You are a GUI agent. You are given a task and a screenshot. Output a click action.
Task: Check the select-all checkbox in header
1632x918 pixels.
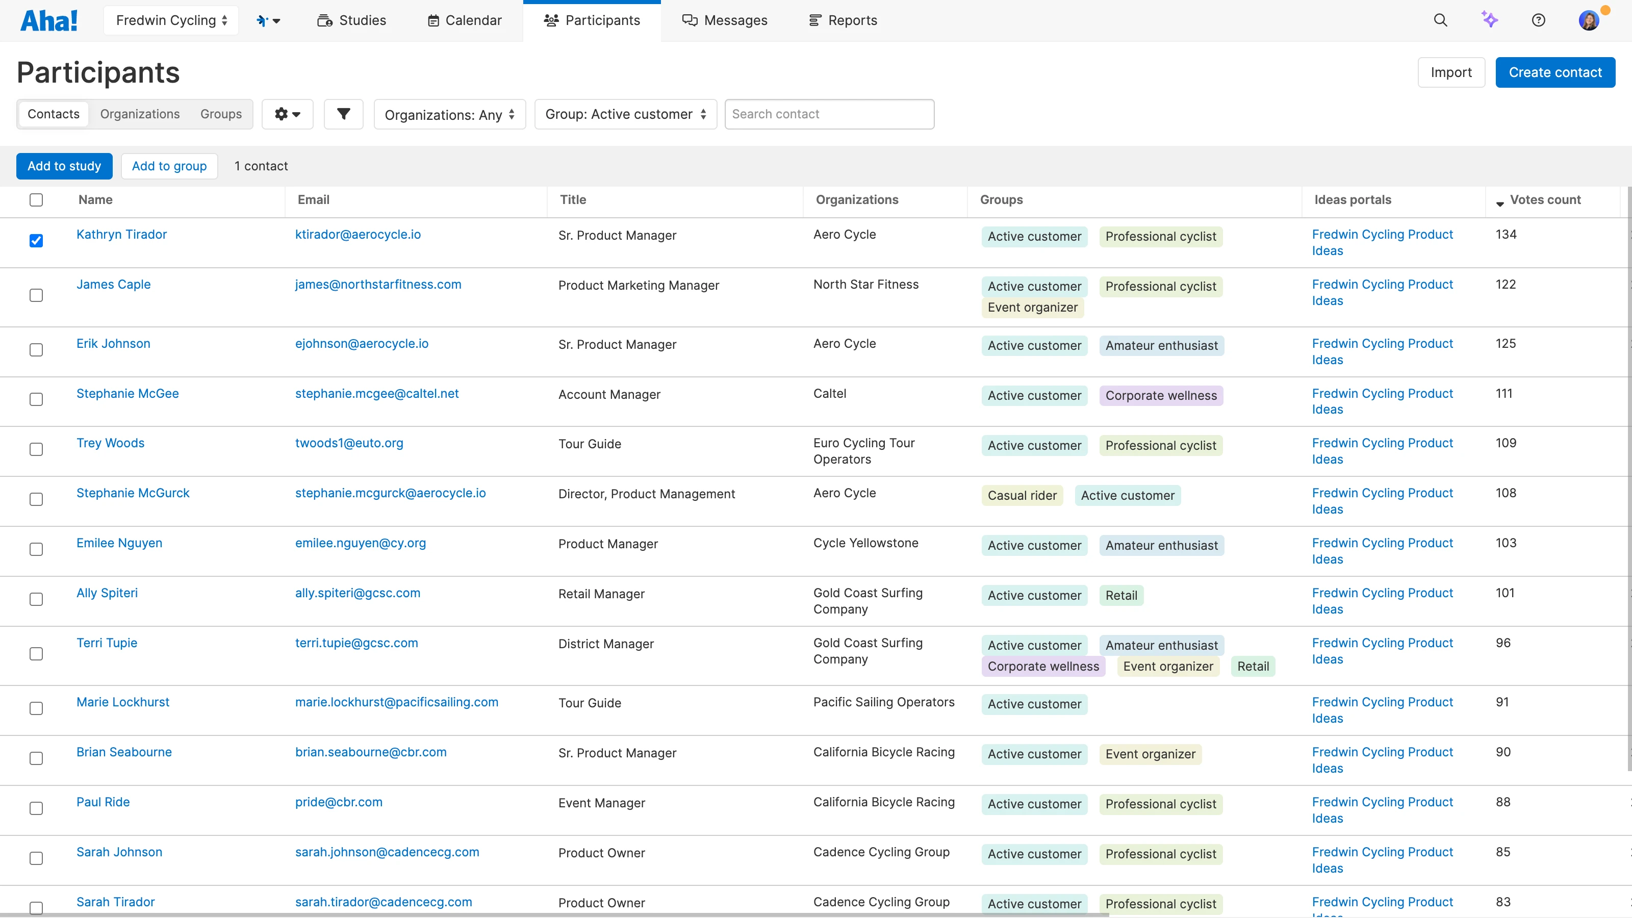coord(36,199)
